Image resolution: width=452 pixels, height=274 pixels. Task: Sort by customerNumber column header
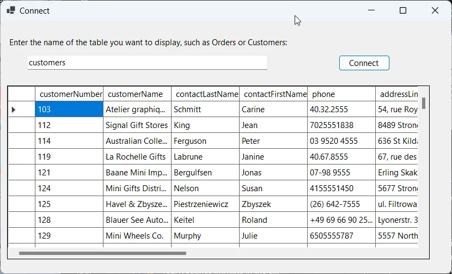(x=69, y=94)
